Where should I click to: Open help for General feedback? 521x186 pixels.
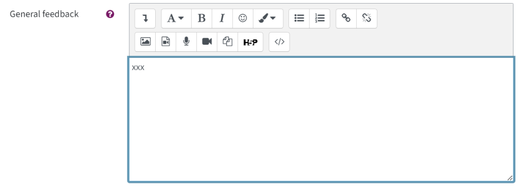(110, 14)
